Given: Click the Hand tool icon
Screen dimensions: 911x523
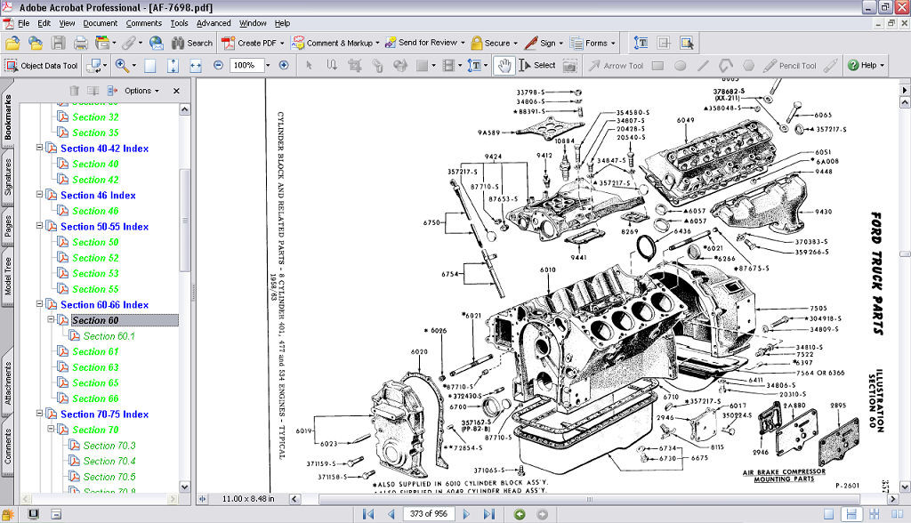Looking at the screenshot, I should click(504, 65).
